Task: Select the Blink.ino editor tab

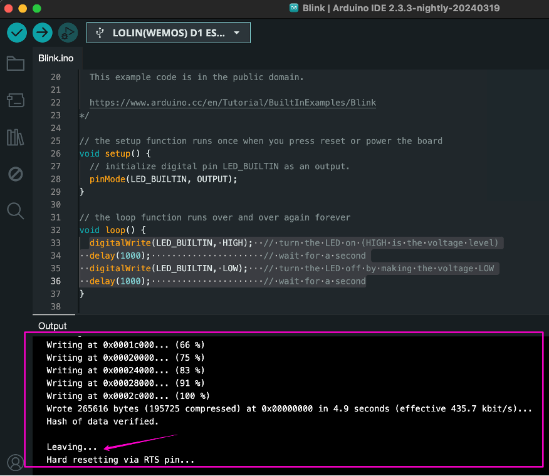Action: [56, 58]
